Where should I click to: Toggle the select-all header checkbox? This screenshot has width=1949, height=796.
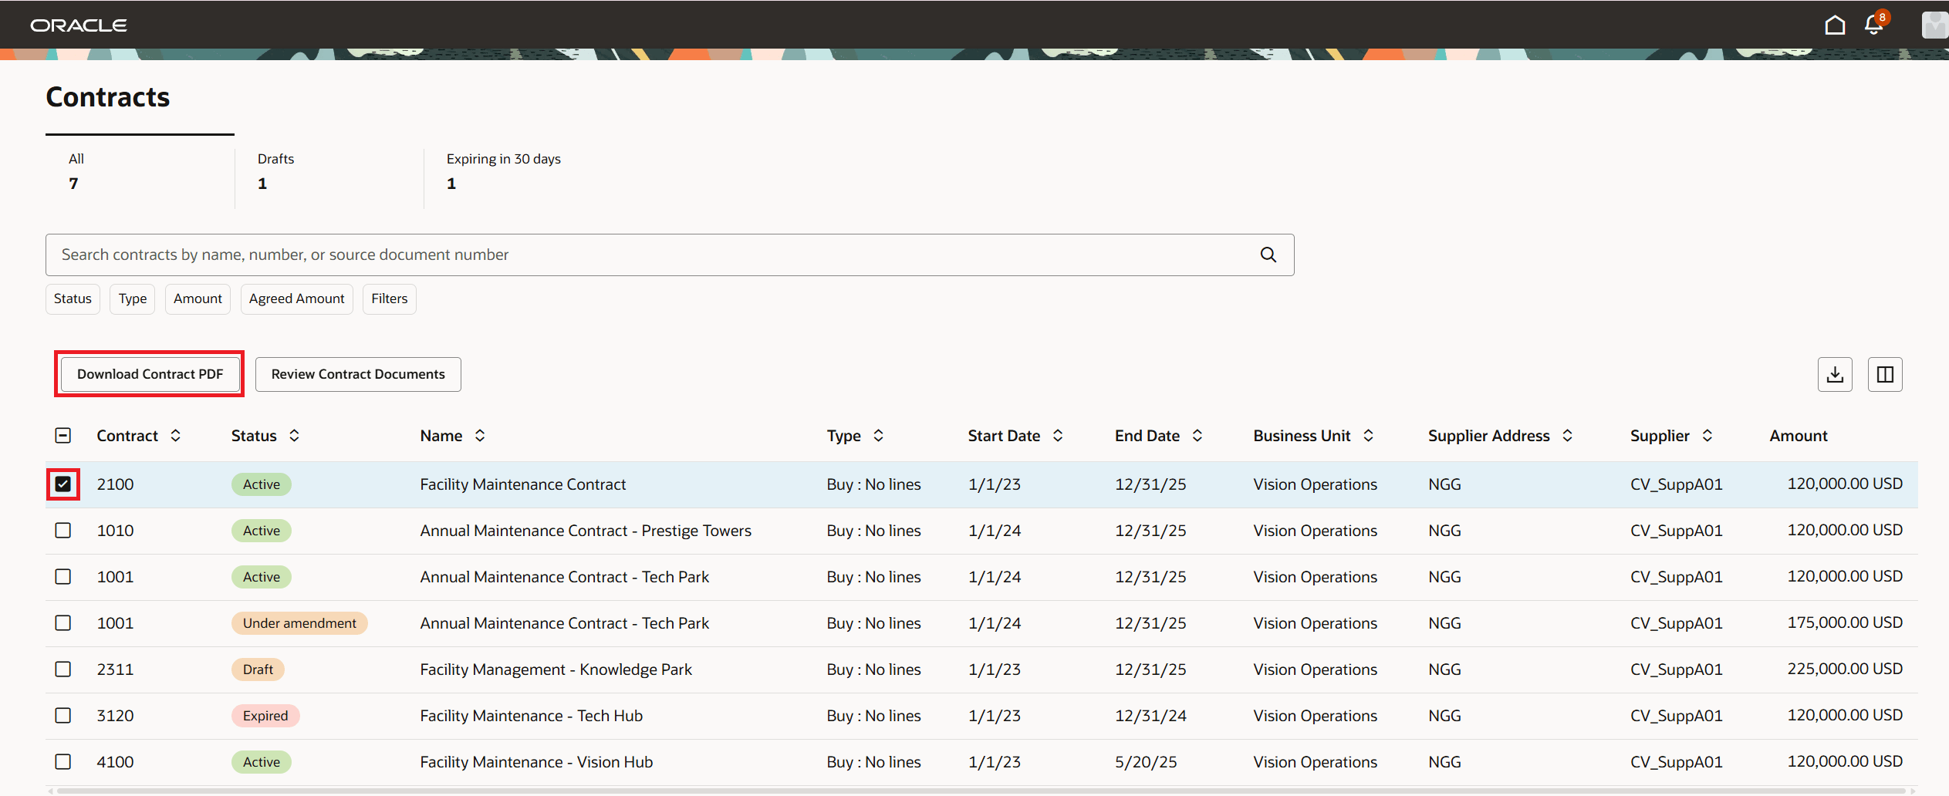pos(62,435)
